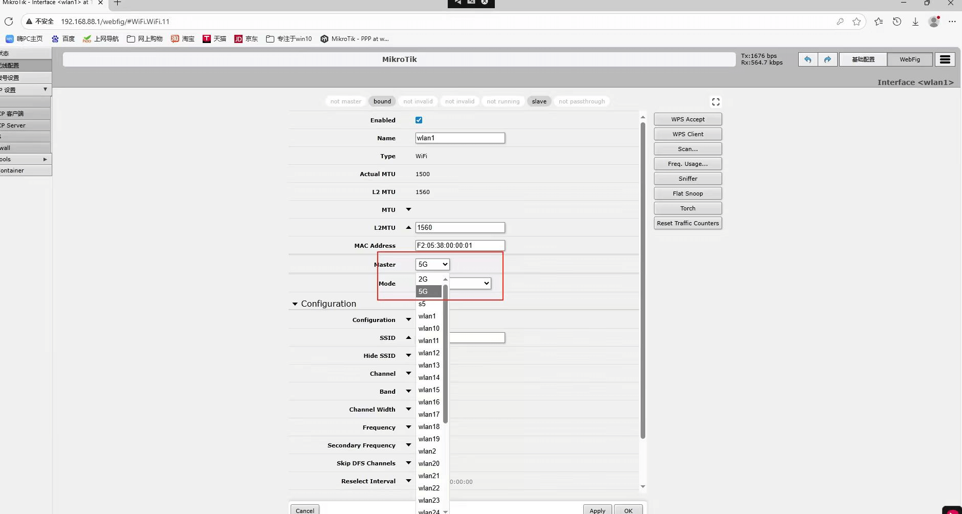Click the fullscreen expand icon

(716, 102)
